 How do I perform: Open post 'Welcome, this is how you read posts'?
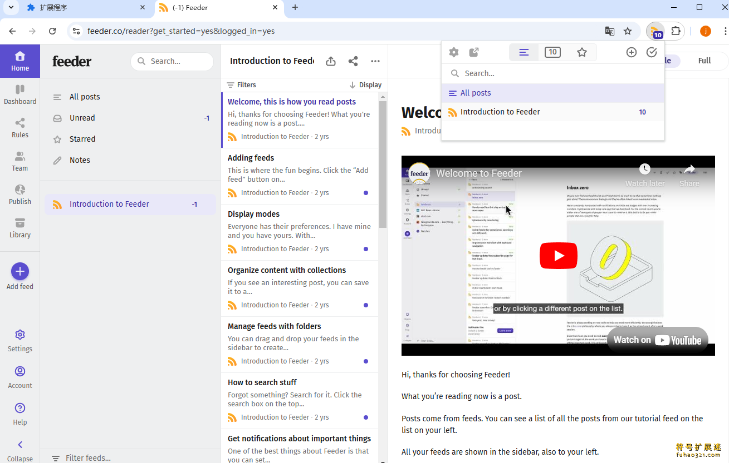[x=300, y=120]
